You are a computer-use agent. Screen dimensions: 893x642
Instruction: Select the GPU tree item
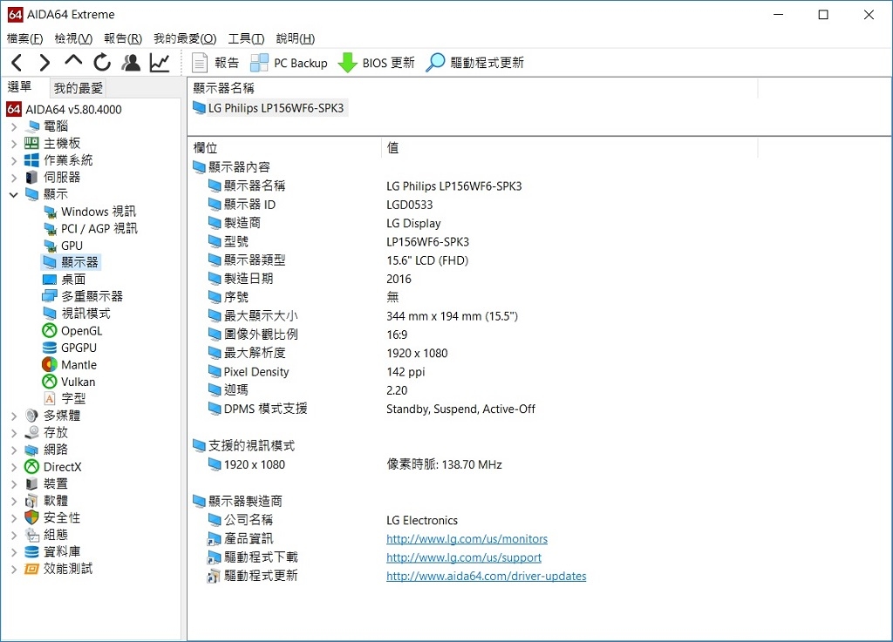click(x=63, y=246)
